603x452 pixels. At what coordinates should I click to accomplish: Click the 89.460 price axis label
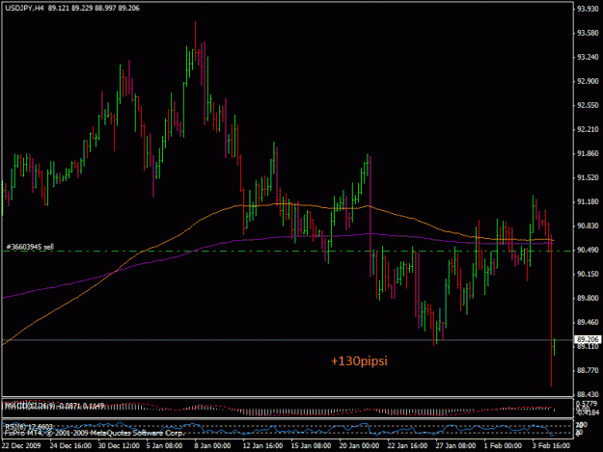pyautogui.click(x=588, y=322)
